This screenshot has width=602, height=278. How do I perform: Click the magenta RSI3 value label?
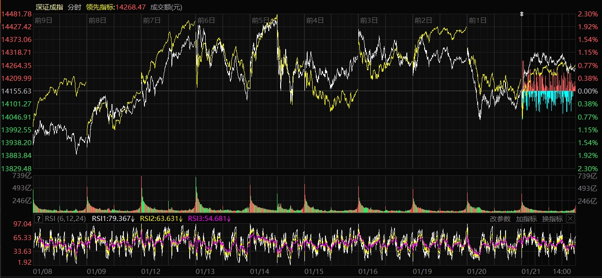[209, 219]
